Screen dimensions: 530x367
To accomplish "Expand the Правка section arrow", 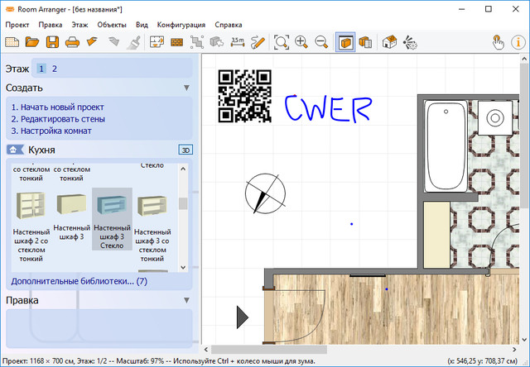I will tap(186, 300).
